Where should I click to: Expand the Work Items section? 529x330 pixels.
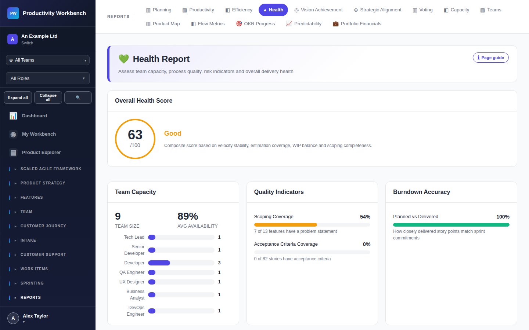click(48, 269)
